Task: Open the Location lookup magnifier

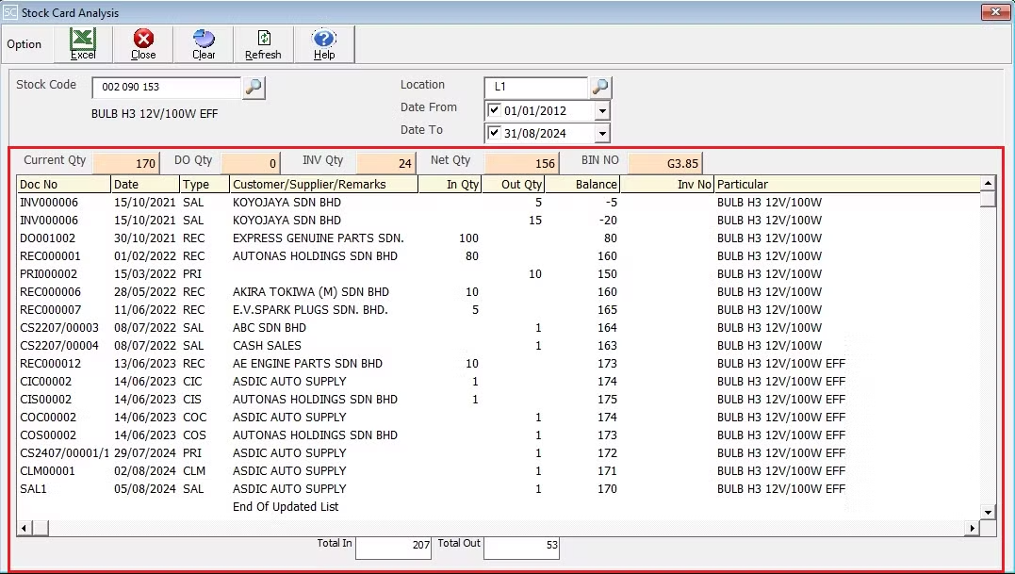Action: tap(600, 87)
